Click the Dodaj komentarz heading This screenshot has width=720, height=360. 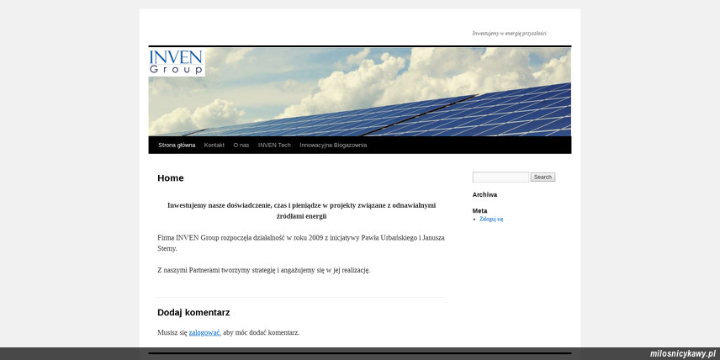[x=193, y=312]
